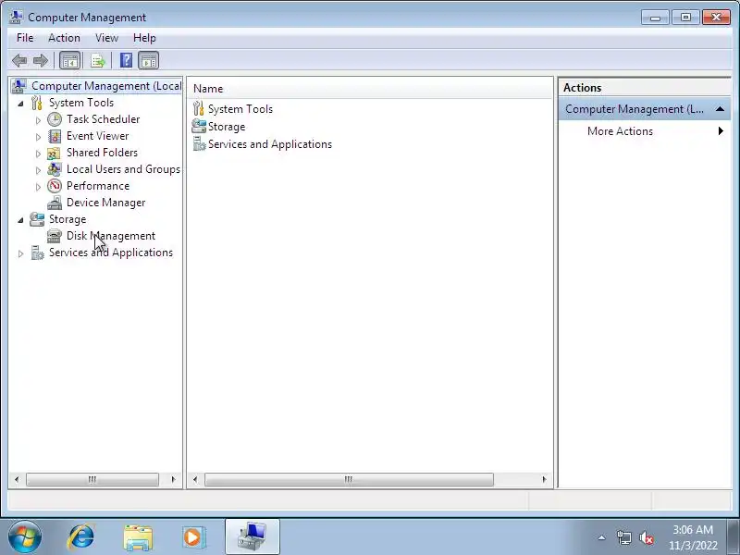Viewport: 740px width, 555px height.
Task: Click the Name column header
Action: pos(369,88)
